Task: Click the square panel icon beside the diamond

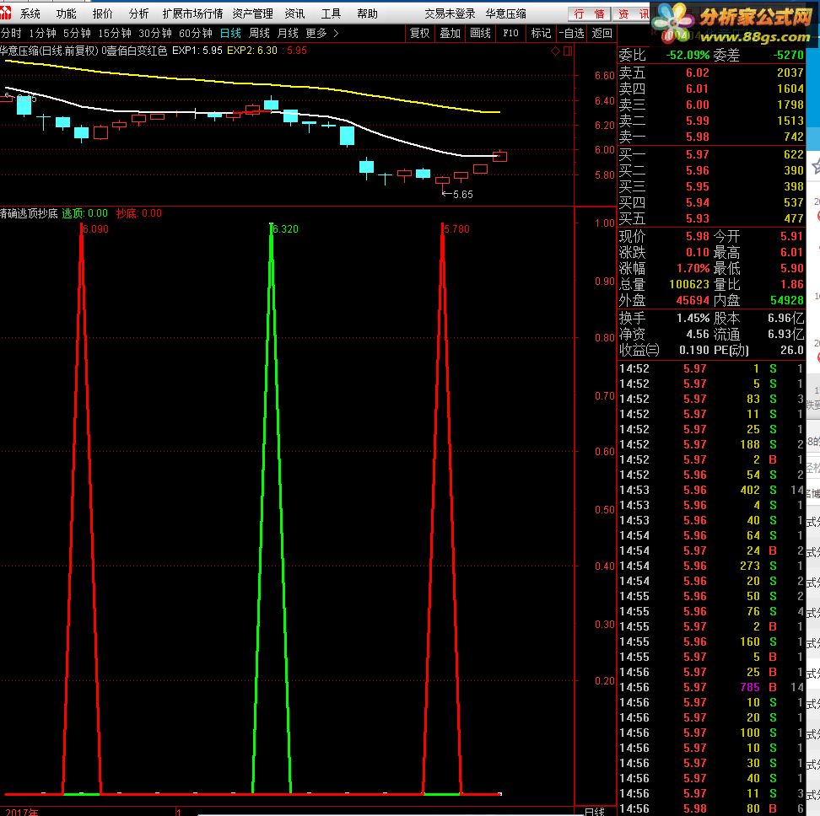Action: click(568, 51)
